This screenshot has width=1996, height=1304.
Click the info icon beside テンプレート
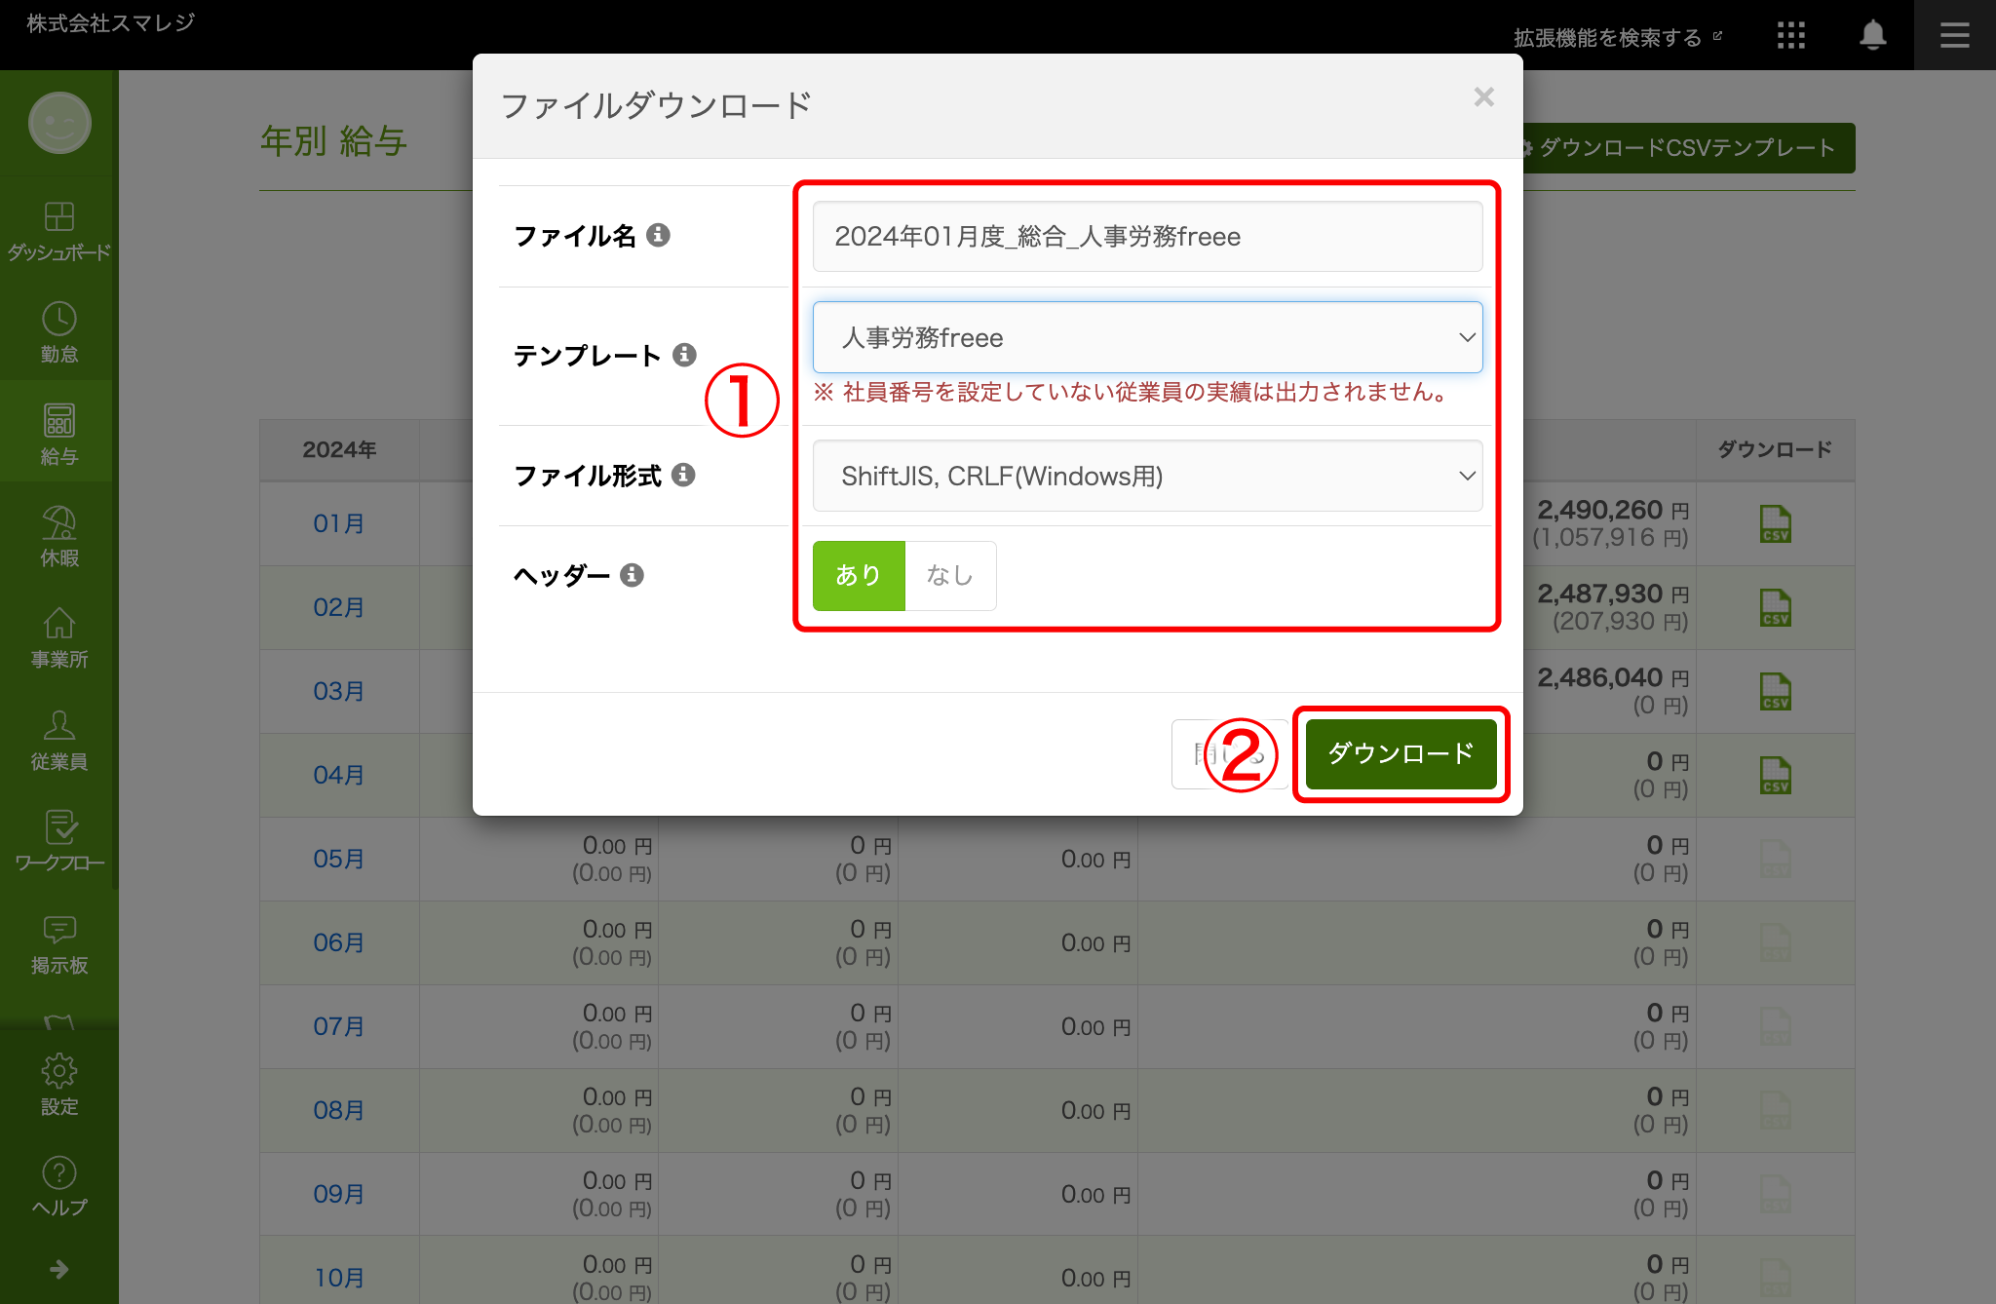point(685,355)
